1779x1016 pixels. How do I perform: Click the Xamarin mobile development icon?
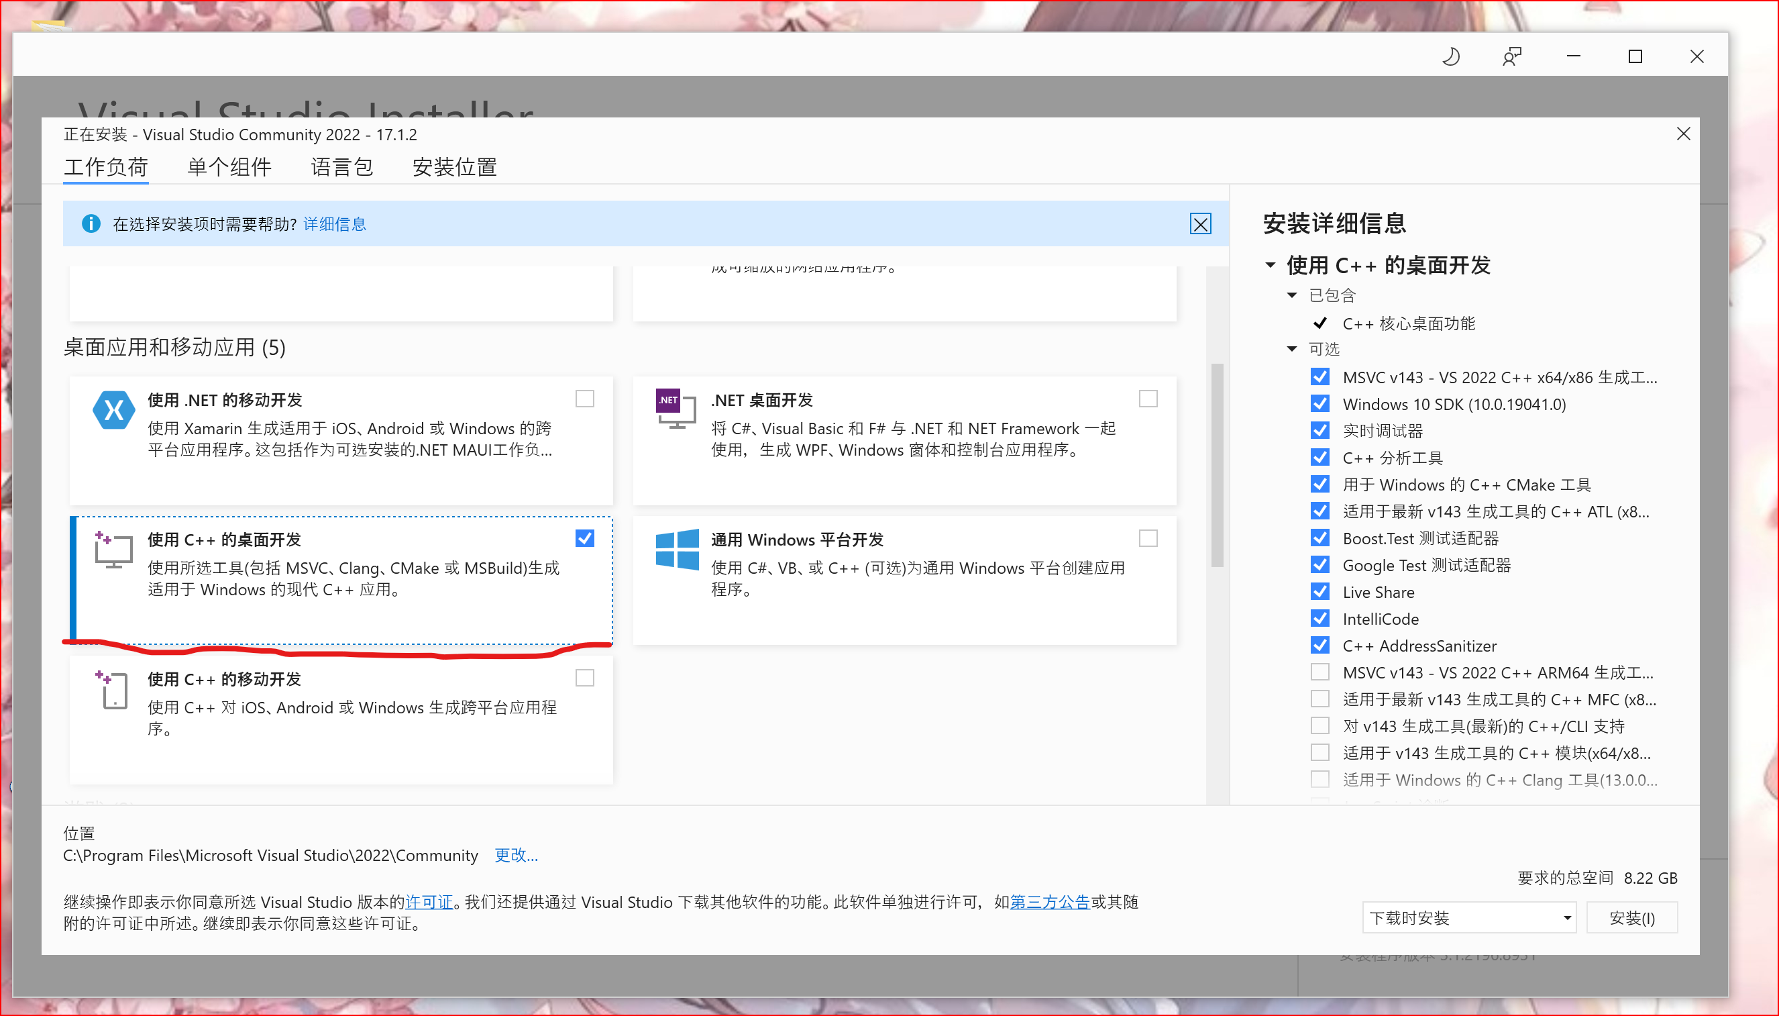pos(113,409)
